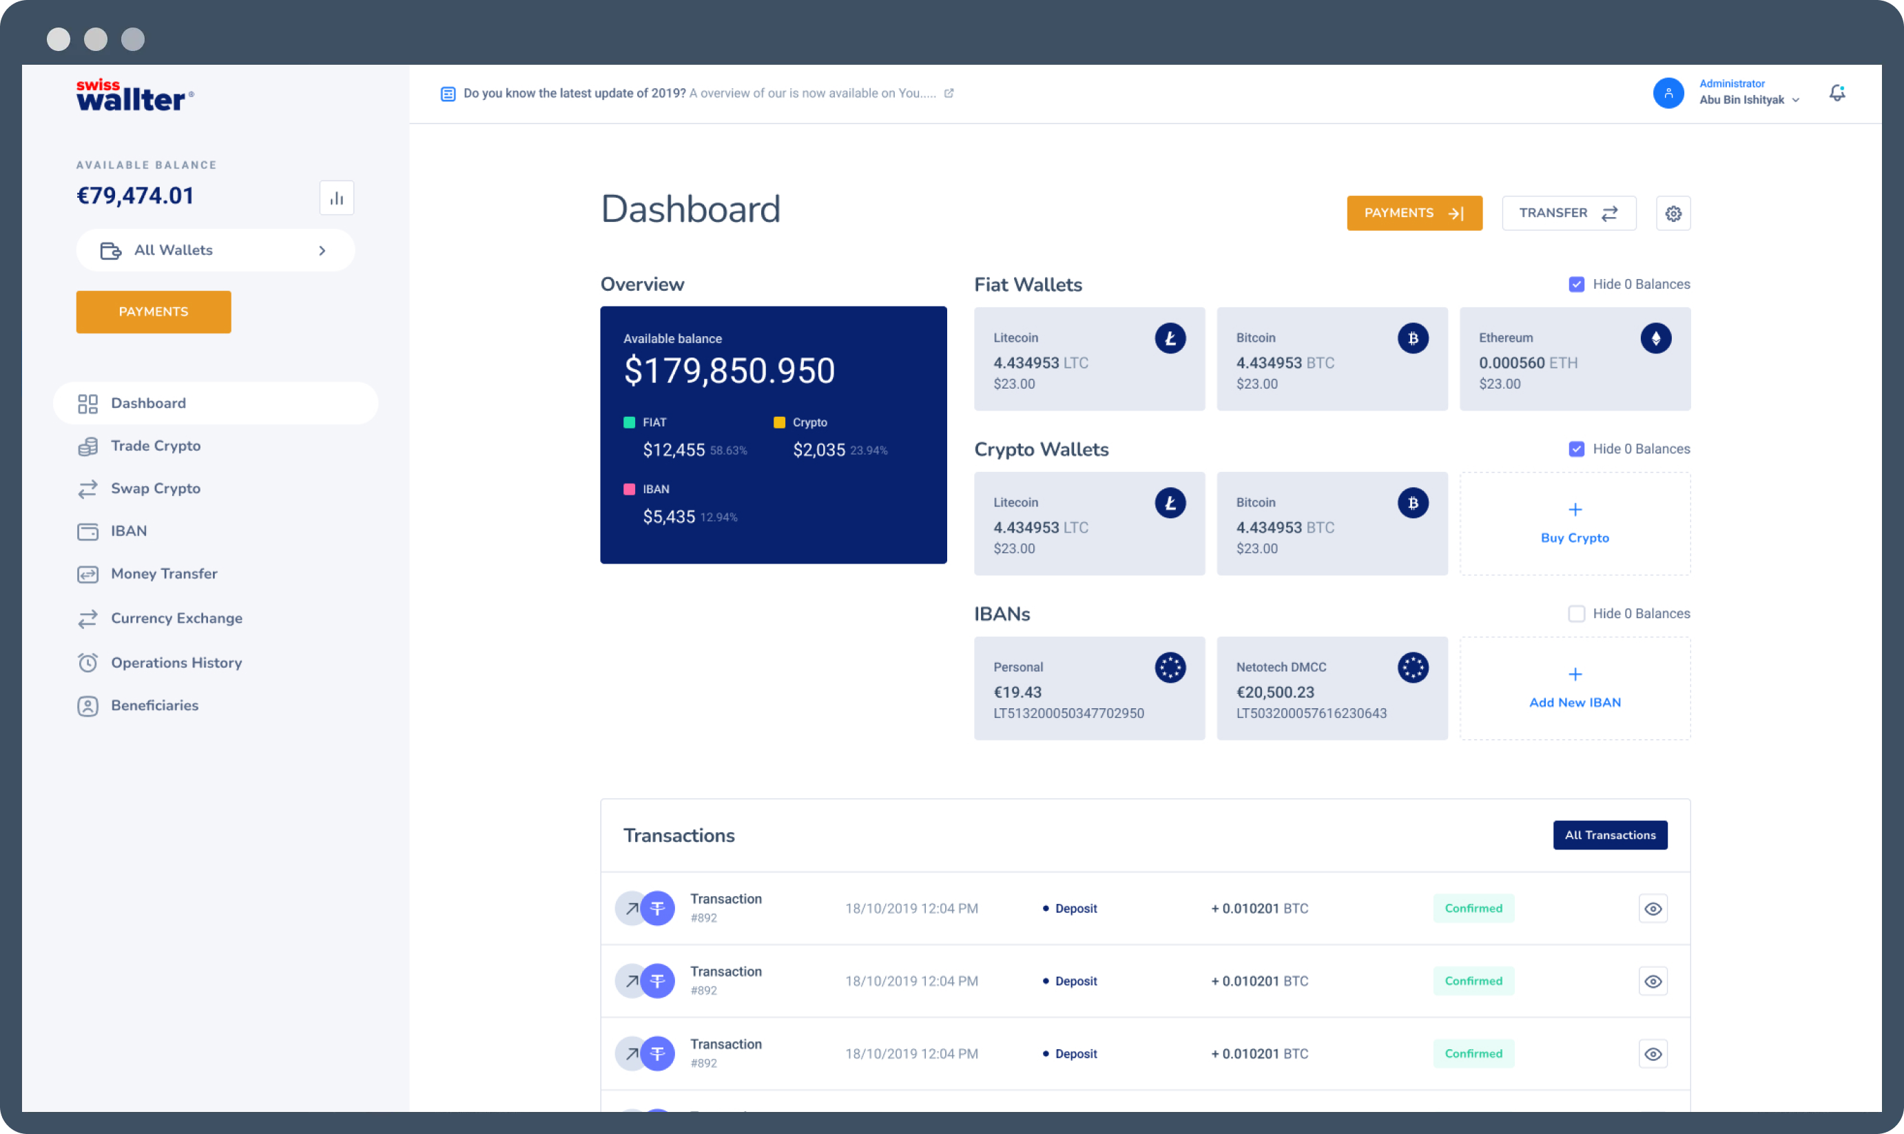Click Add New IBAN link
Viewport: 1904px width, 1134px height.
[1574, 702]
